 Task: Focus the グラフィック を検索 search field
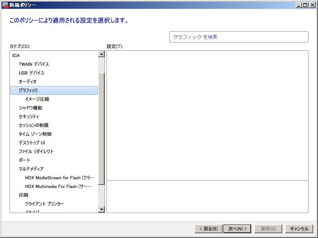[238, 37]
